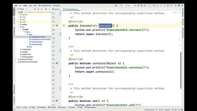Expand the build folder in project tree

tap(18, 22)
